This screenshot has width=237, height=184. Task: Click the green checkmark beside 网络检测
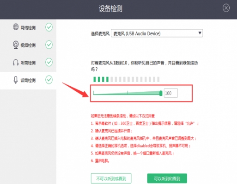click(49, 27)
